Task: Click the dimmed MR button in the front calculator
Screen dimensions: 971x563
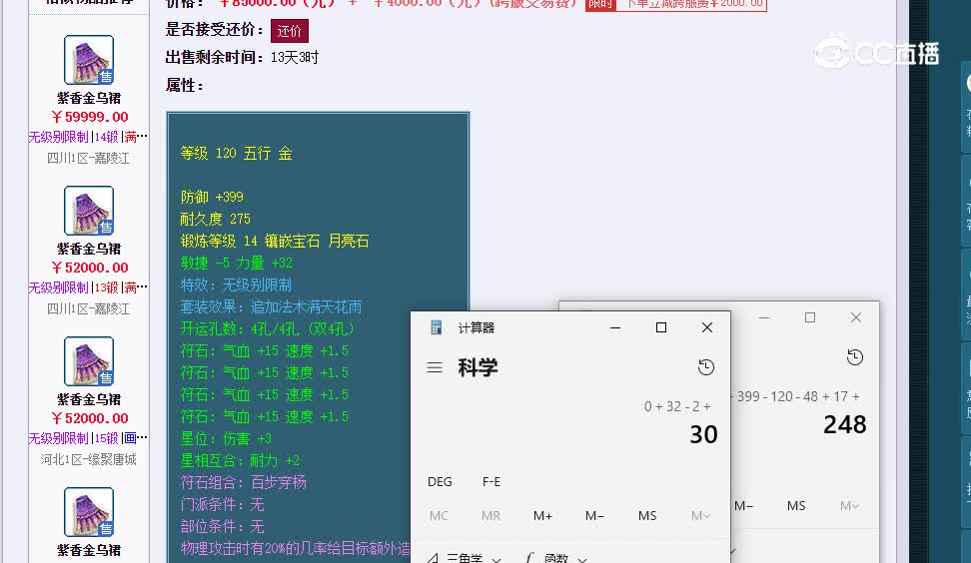Action: (x=490, y=515)
